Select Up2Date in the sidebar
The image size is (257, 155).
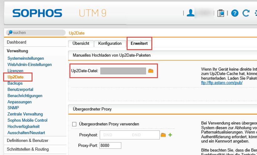[16, 77]
